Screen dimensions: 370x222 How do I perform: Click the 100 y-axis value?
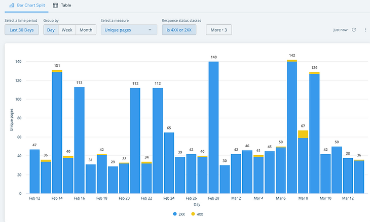tap(18, 99)
